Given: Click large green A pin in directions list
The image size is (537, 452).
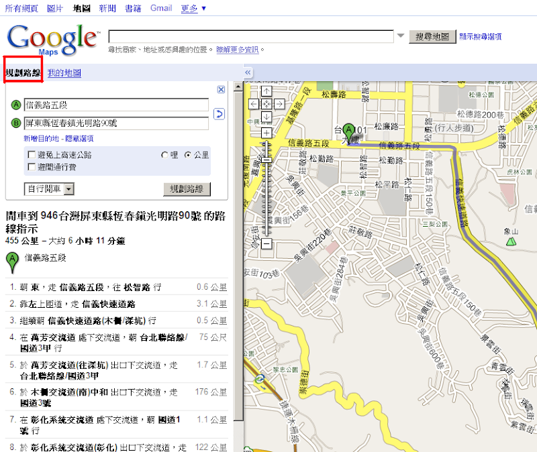Looking at the screenshot, I should point(12,263).
